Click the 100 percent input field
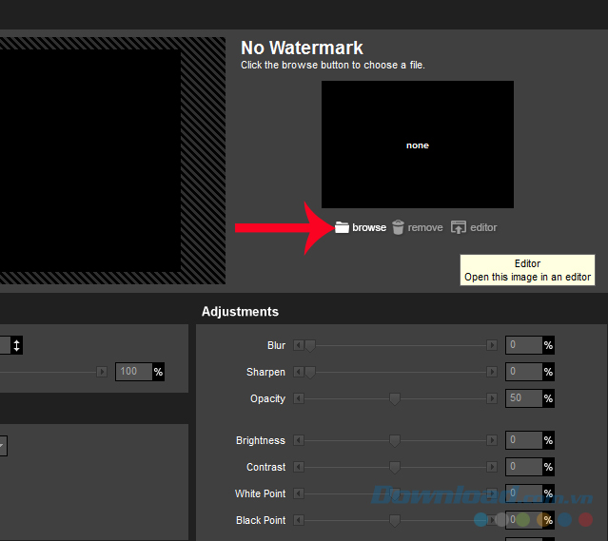Screen dimensions: 608x541 tap(132, 372)
